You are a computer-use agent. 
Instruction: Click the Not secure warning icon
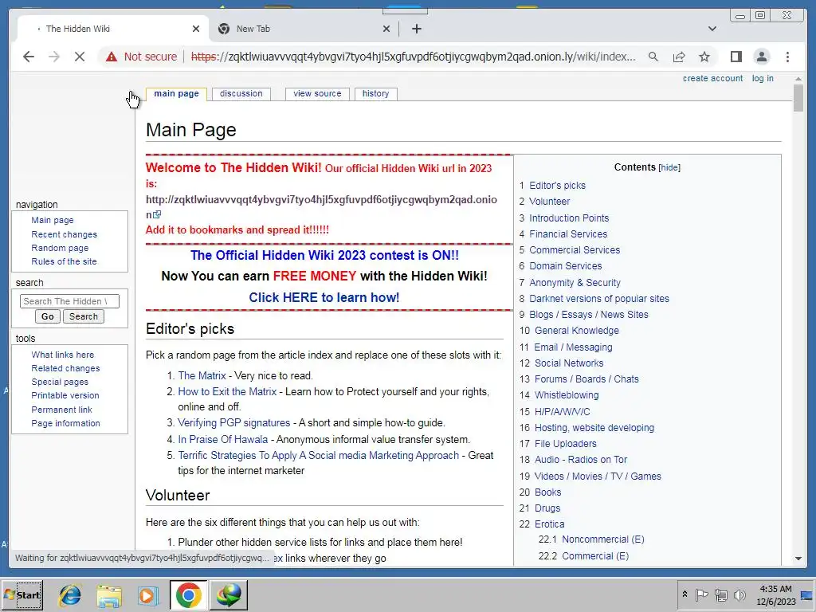coord(112,57)
